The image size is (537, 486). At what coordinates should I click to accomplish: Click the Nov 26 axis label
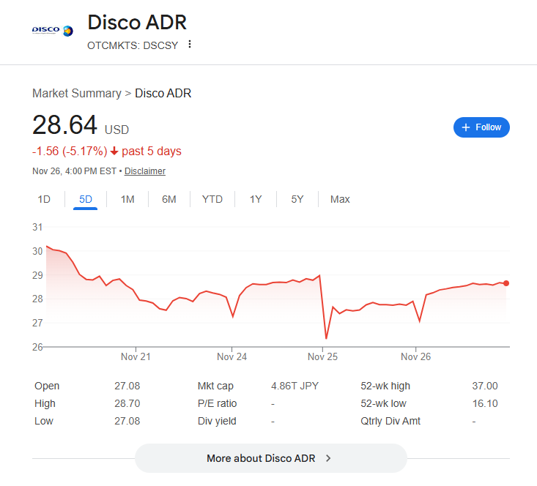point(416,356)
